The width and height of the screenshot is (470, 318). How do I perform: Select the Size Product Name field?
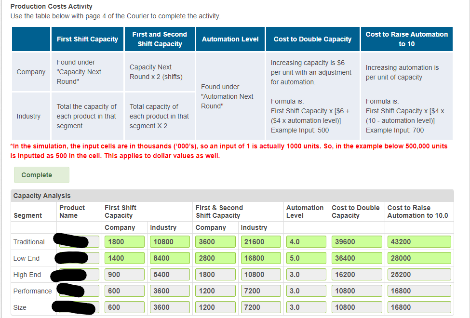[77, 307]
